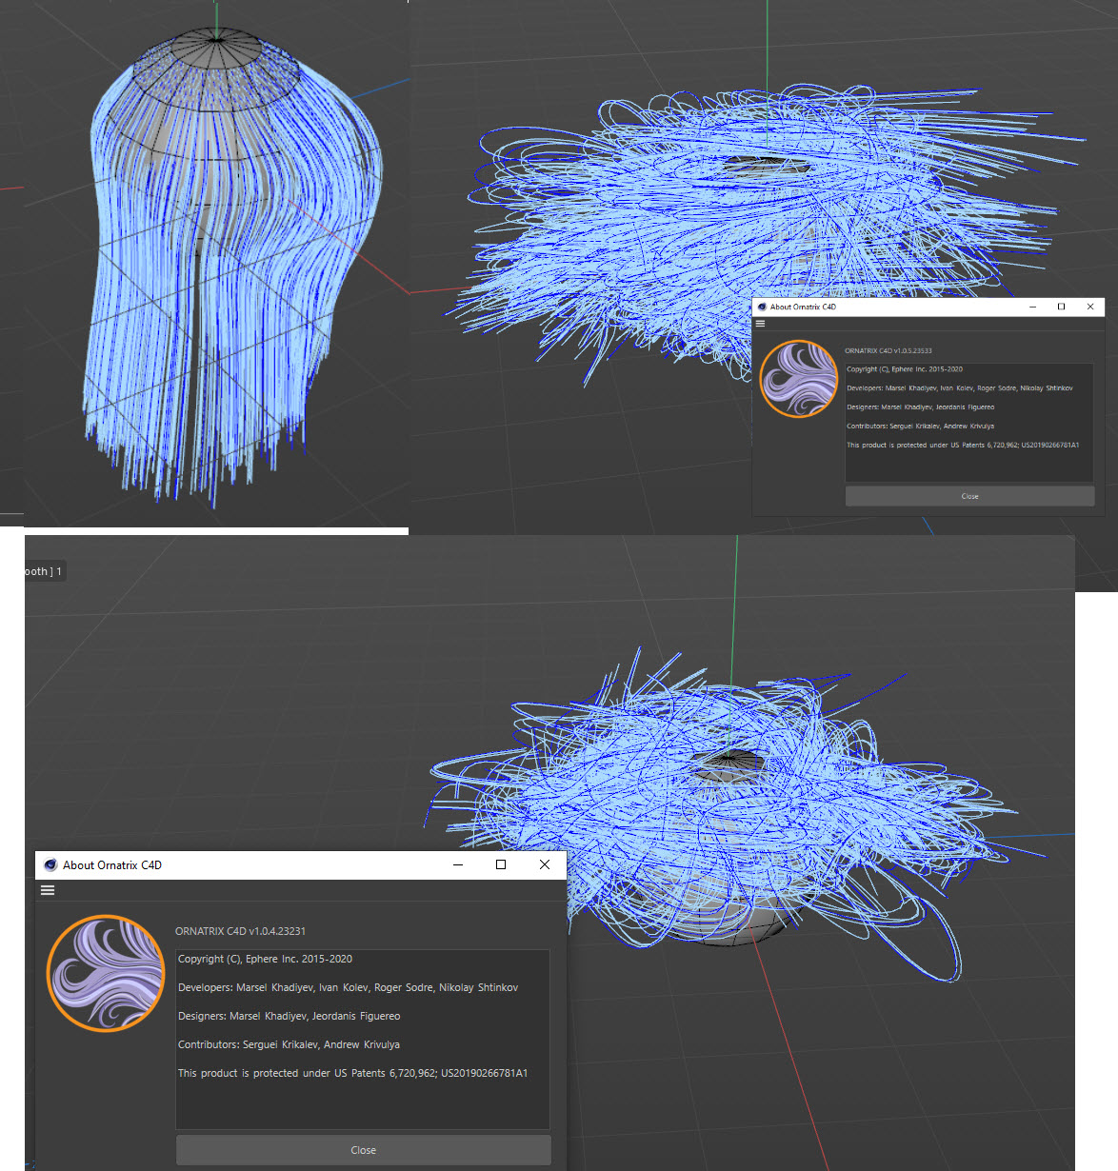Close v1.0.5.23533 About window with title-bar X
1118x1171 pixels.
1090,307
